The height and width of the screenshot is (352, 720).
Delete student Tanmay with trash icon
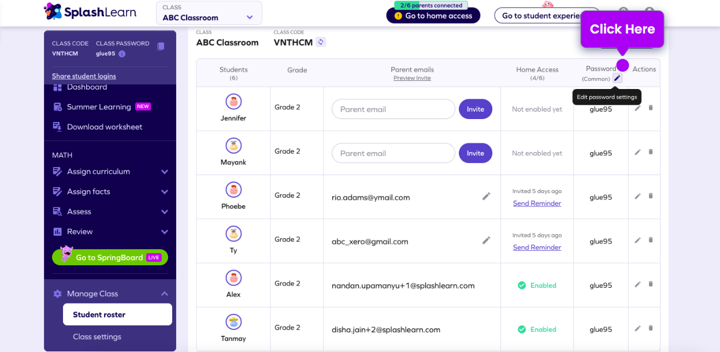pos(651,328)
